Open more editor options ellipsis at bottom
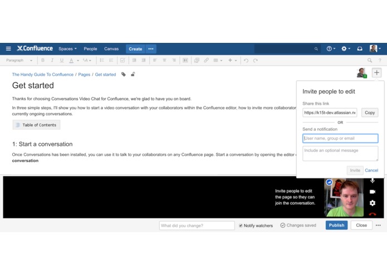387x275 pixels. pyautogui.click(x=378, y=225)
